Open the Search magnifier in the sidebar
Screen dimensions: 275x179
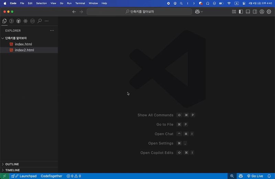point(40,21)
